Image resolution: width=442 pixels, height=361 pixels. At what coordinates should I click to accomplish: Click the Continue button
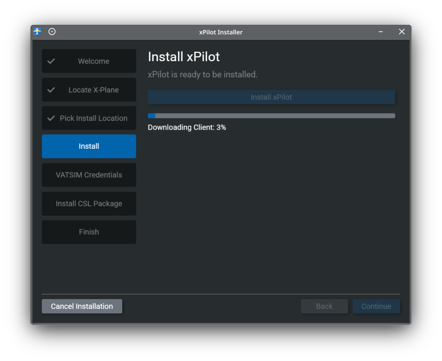pos(376,306)
